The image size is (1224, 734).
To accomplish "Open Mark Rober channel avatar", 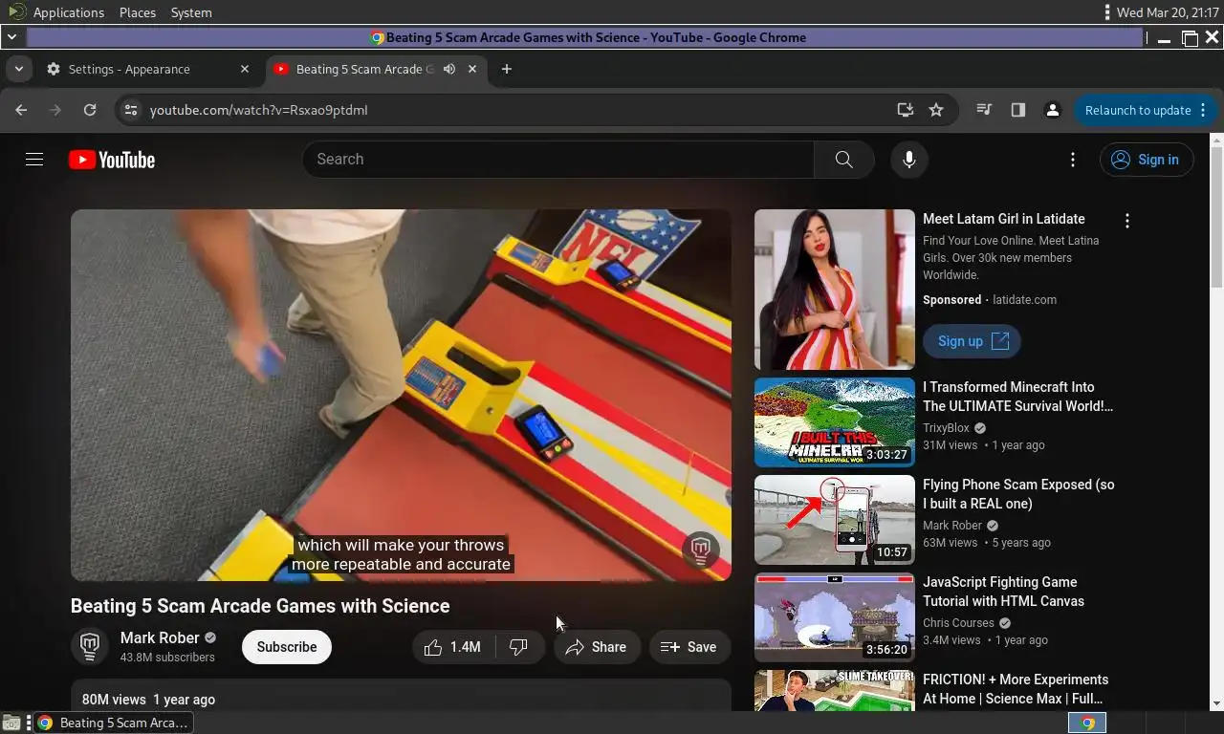I will click(90, 647).
